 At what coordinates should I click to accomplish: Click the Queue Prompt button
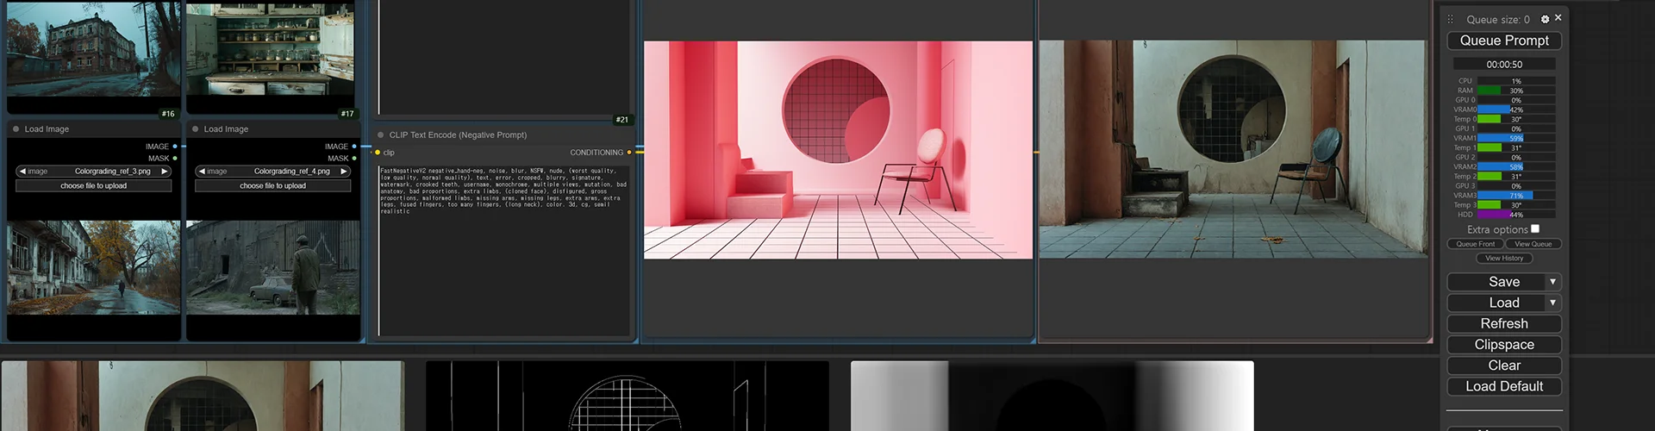click(1504, 41)
